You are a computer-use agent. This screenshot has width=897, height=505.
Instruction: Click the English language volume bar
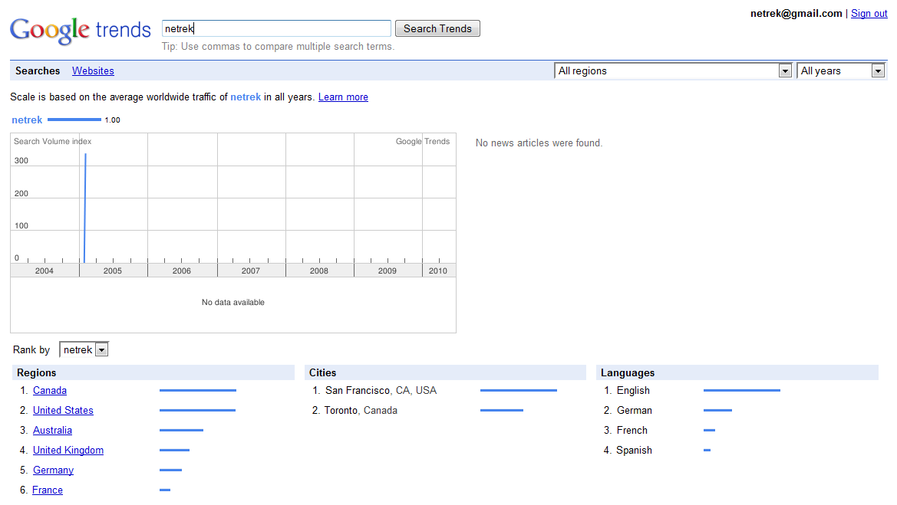click(x=742, y=390)
